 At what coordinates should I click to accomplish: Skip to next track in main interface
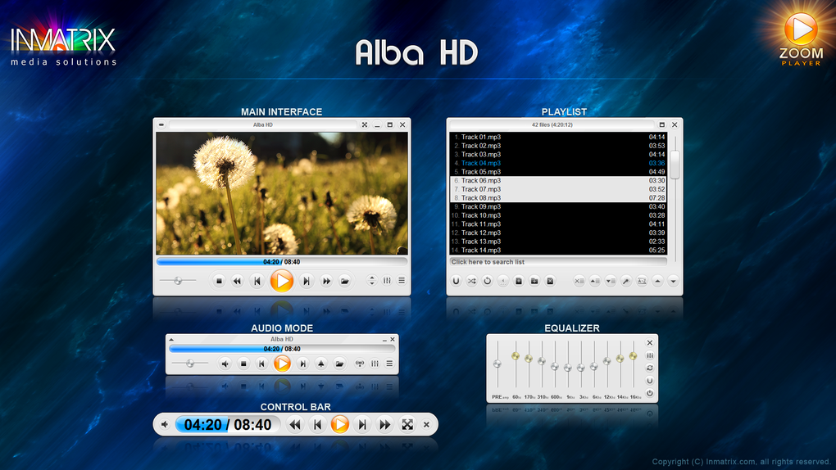point(306,281)
